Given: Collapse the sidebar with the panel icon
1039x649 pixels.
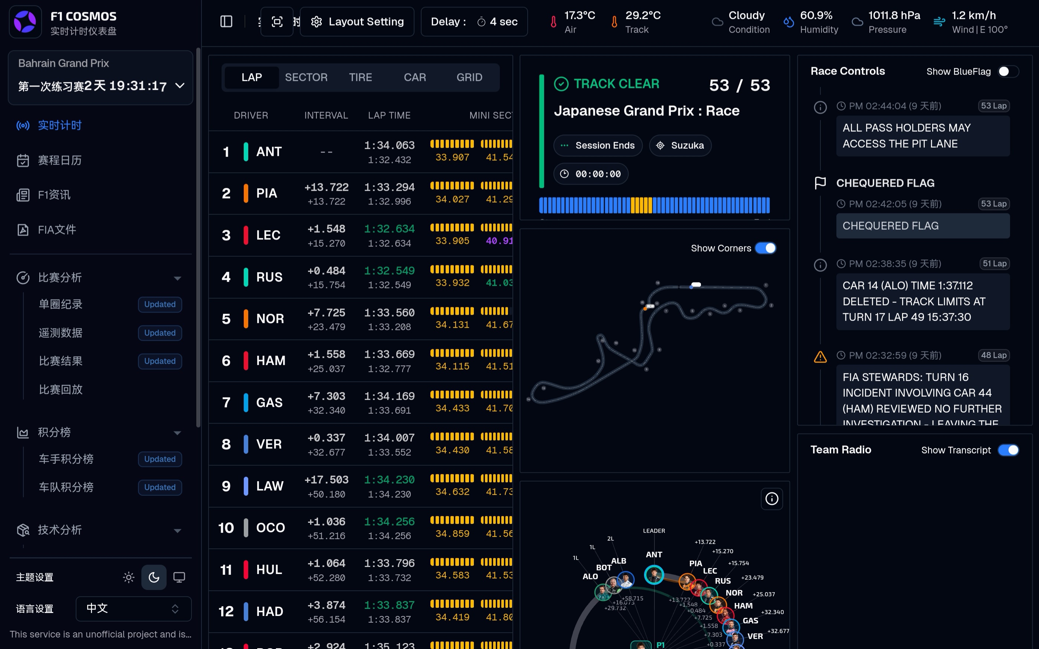Looking at the screenshot, I should pos(226,22).
